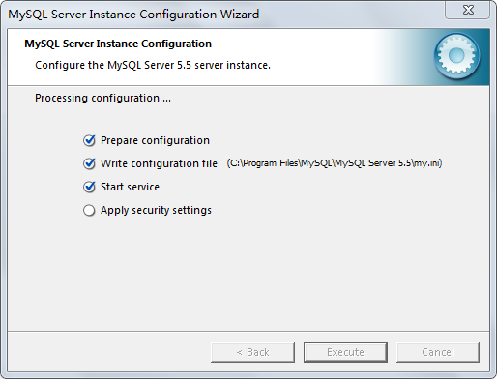The height and width of the screenshot is (379, 497).
Task: Click the Cancel button
Action: (438, 352)
